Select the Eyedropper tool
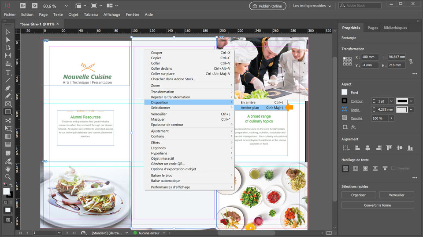423x237 pixels. [8, 161]
